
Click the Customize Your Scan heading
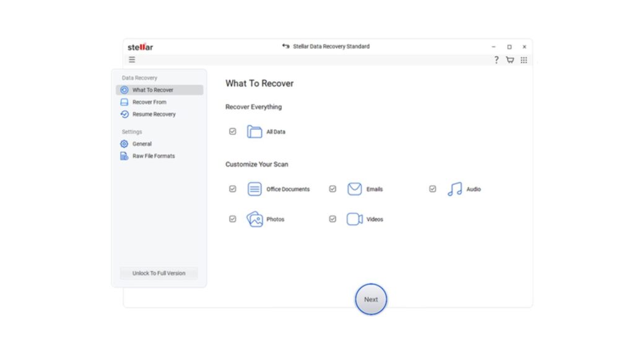tap(257, 165)
